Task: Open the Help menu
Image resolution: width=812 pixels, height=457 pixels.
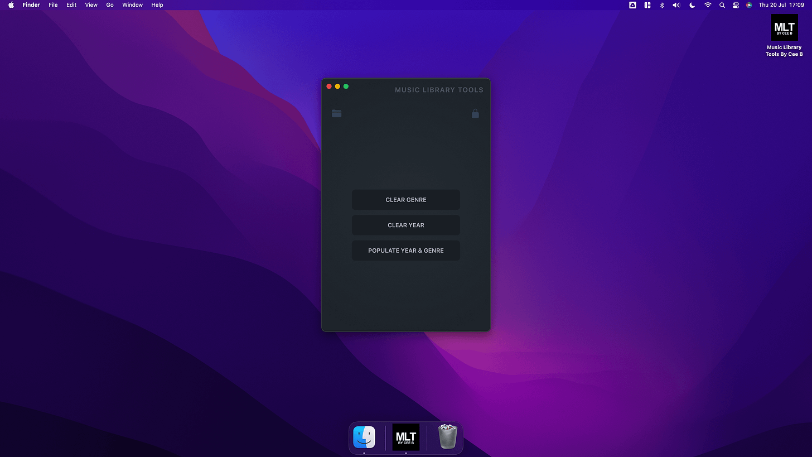Action: click(x=157, y=5)
